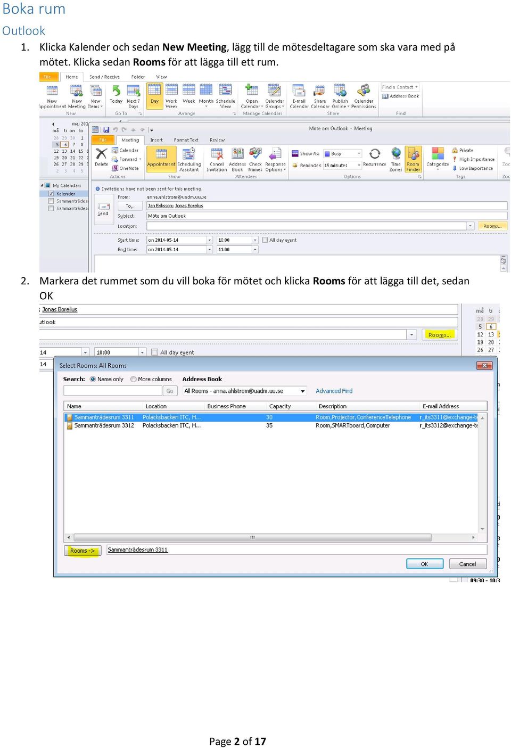
Task: Open the Room Finder pane
Action: point(414,159)
